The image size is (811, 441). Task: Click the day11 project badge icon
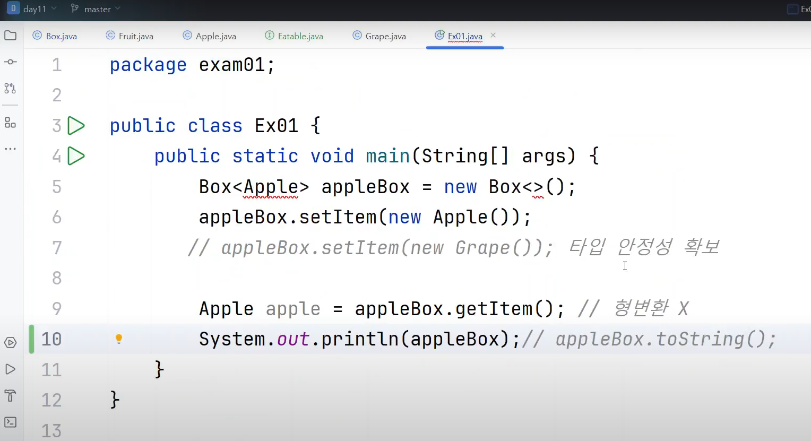[13, 8]
